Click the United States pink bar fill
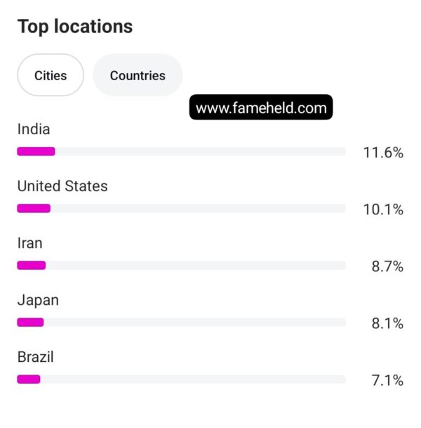Screen dimensions: 421x428 click(x=34, y=208)
